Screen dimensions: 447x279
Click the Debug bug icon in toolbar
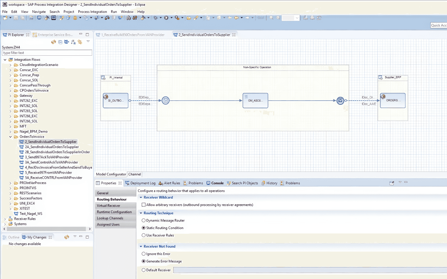click(156, 18)
